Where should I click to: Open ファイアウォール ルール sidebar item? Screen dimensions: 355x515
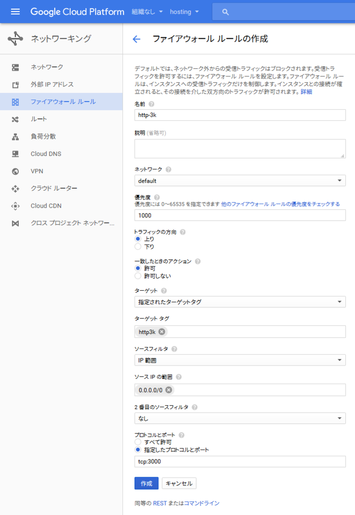(x=61, y=102)
